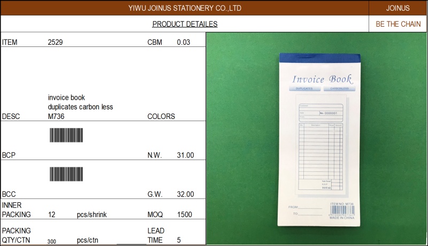428x246 pixels.
Task: Click the barcode printed on the invoice book
Action: (342, 211)
